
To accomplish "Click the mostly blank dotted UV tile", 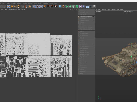I will coord(39,44).
